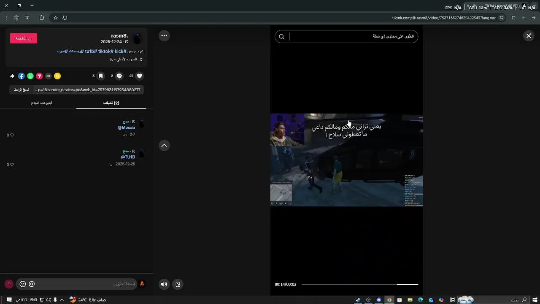Share to WhatsApp icon

(30, 76)
